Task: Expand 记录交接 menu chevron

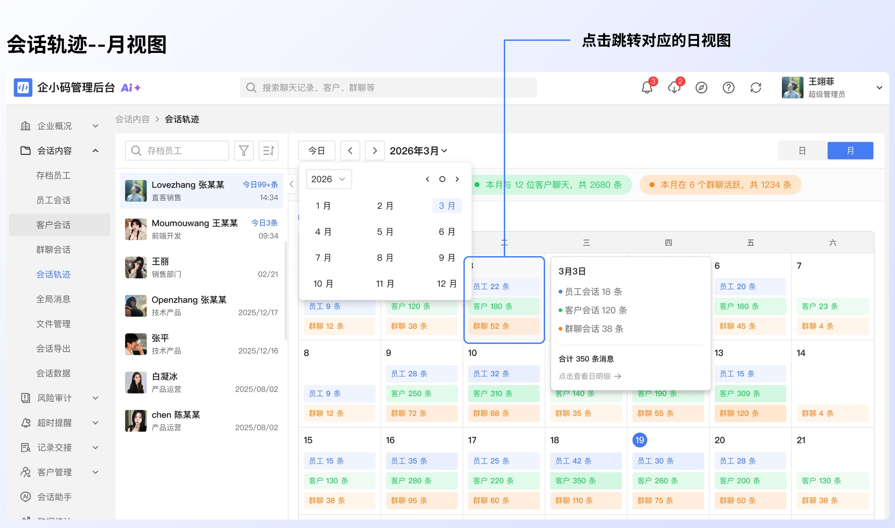Action: 95,447
